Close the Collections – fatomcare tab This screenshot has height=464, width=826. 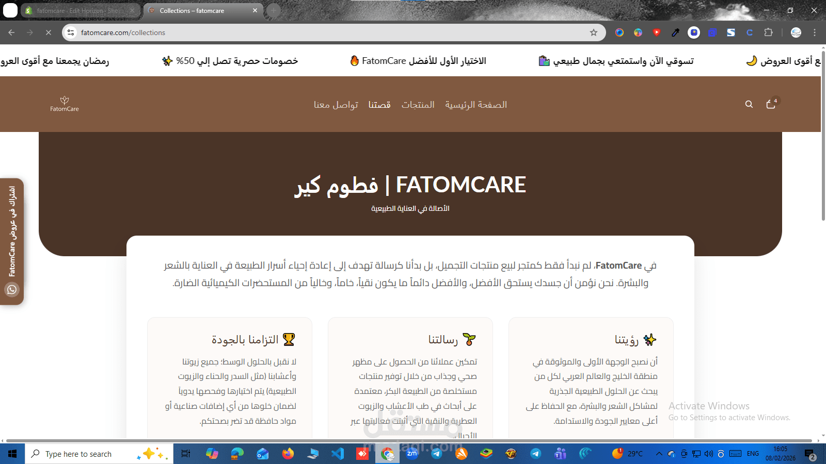(x=255, y=10)
